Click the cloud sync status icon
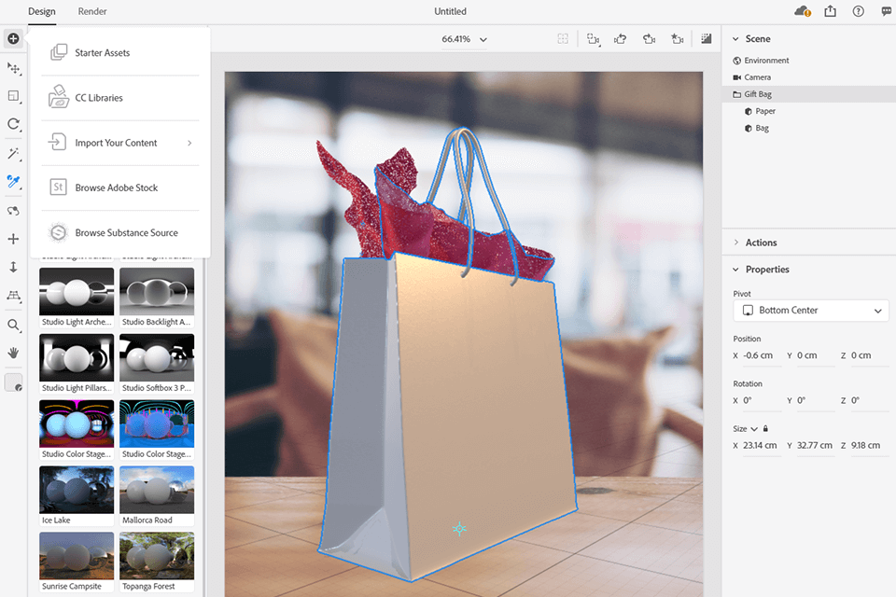Screen dimensions: 896x597 (802, 11)
